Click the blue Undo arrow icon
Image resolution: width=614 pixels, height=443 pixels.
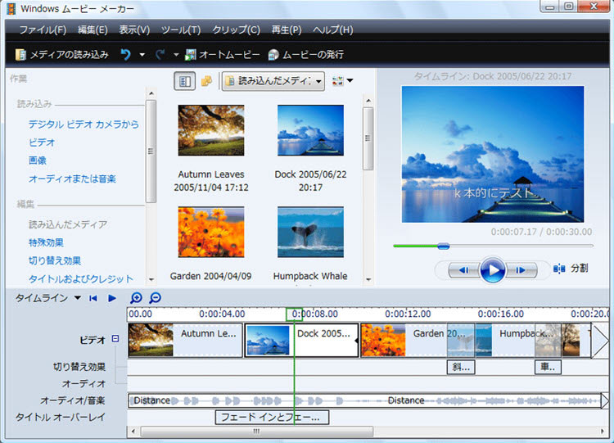[126, 54]
